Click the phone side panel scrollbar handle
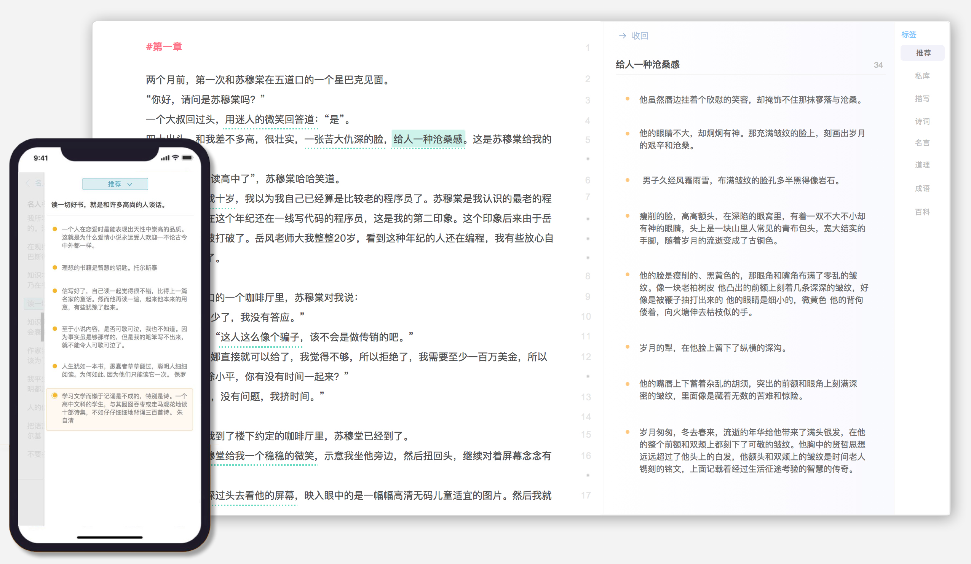 42,327
